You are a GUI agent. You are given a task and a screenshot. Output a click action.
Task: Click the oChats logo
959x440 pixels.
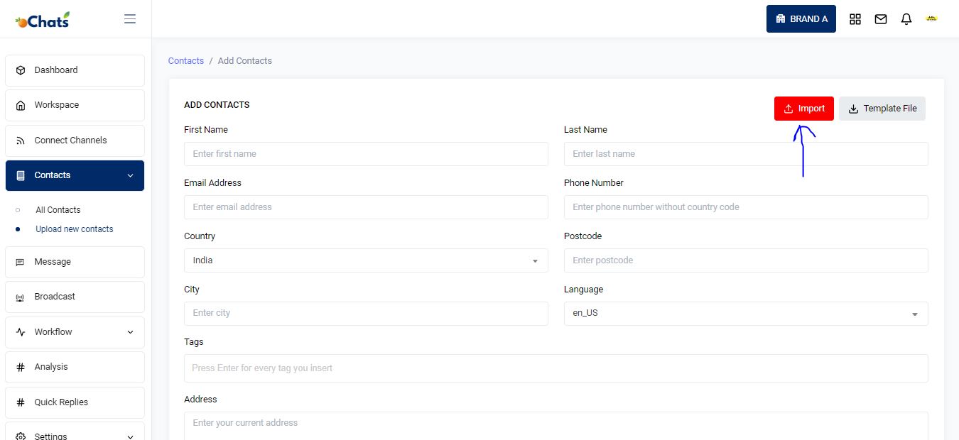[43, 20]
